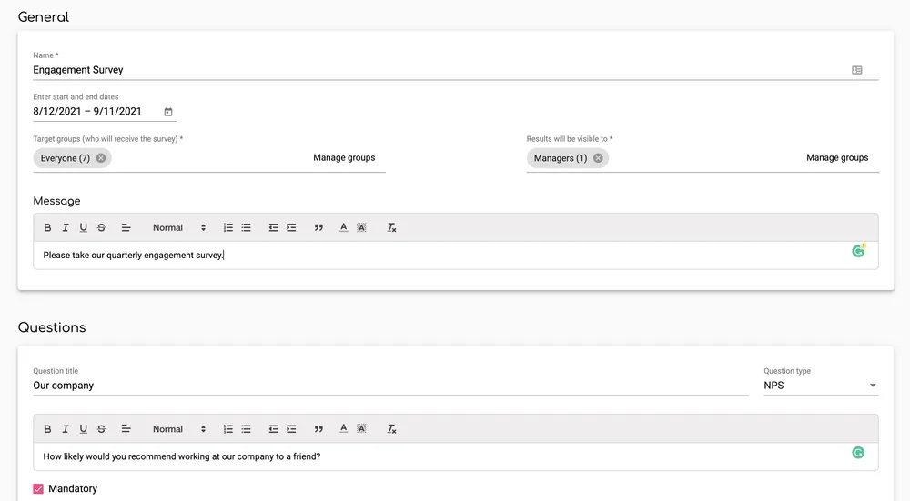Image resolution: width=910 pixels, height=501 pixels.
Task: Click Manage groups for results visibility
Action: [x=837, y=158]
